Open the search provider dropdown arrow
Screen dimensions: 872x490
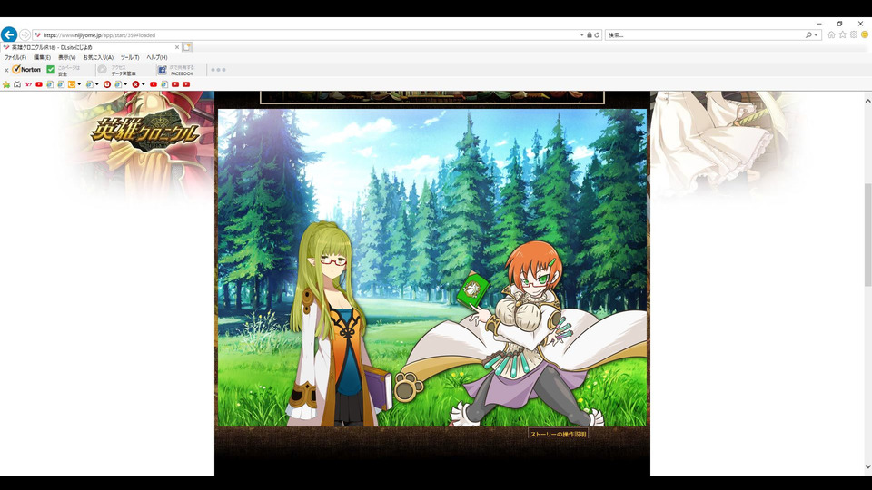click(x=816, y=35)
